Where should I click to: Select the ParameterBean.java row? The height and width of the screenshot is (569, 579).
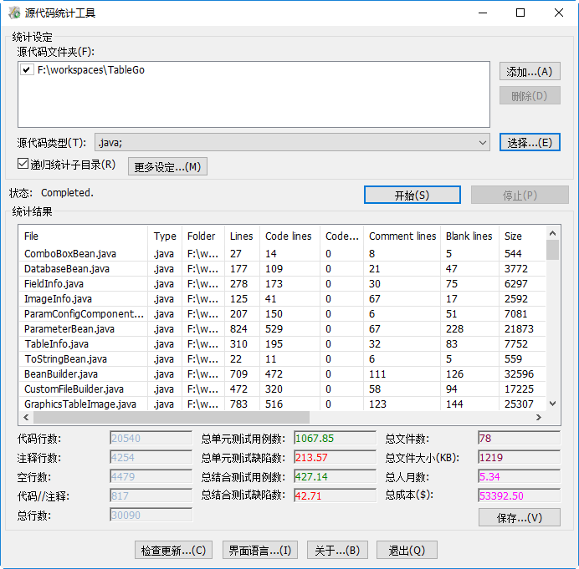(x=283, y=329)
